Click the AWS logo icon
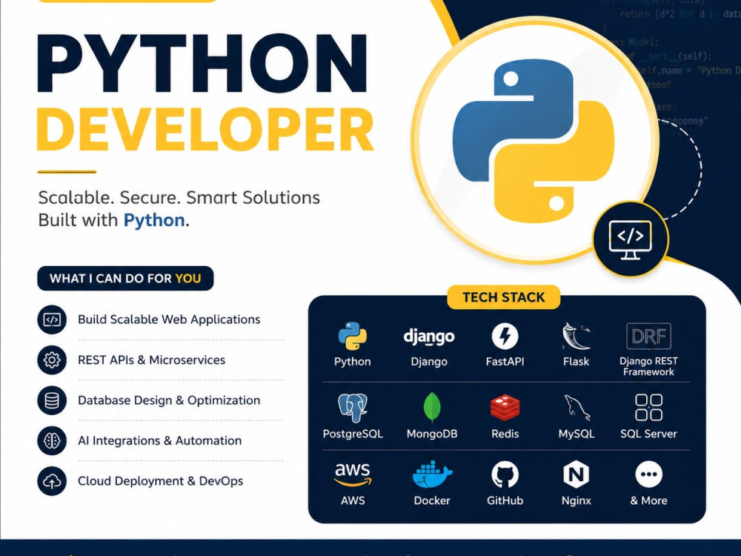Viewport: 741px width, 556px height. (353, 474)
